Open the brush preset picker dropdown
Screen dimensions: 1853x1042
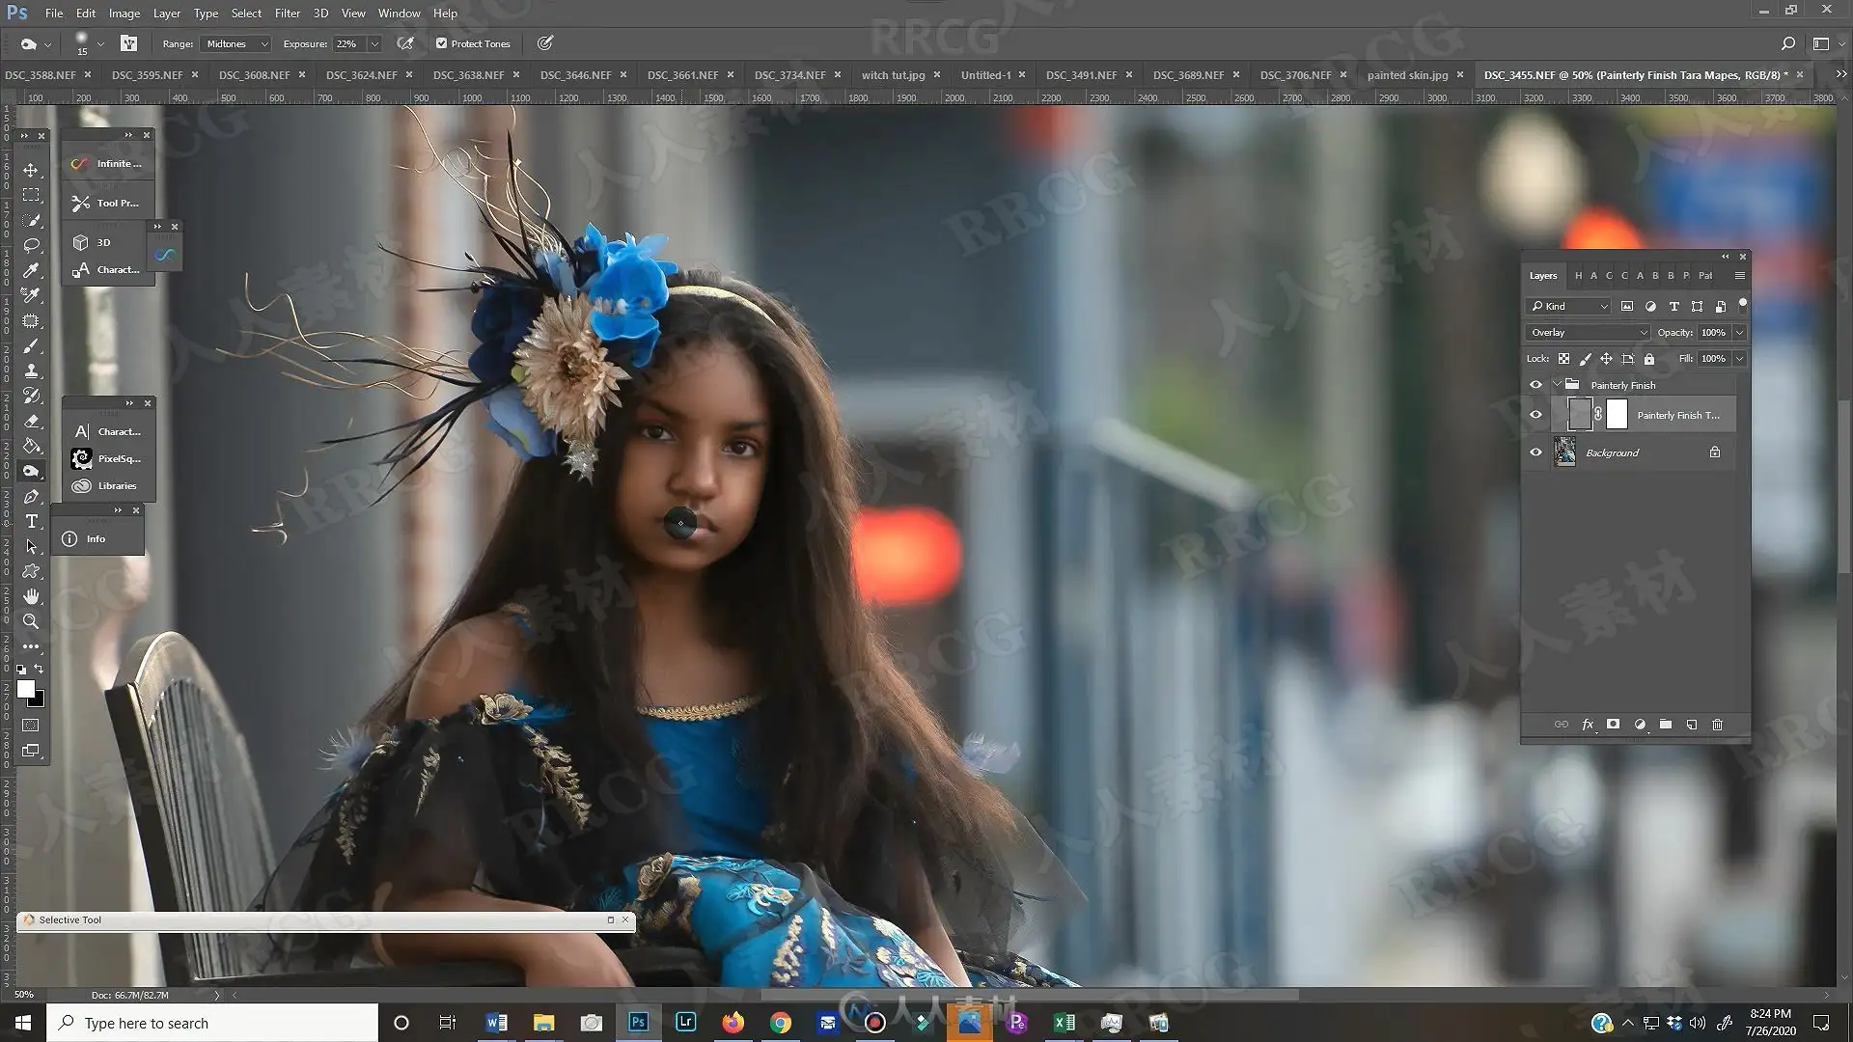pos(100,43)
